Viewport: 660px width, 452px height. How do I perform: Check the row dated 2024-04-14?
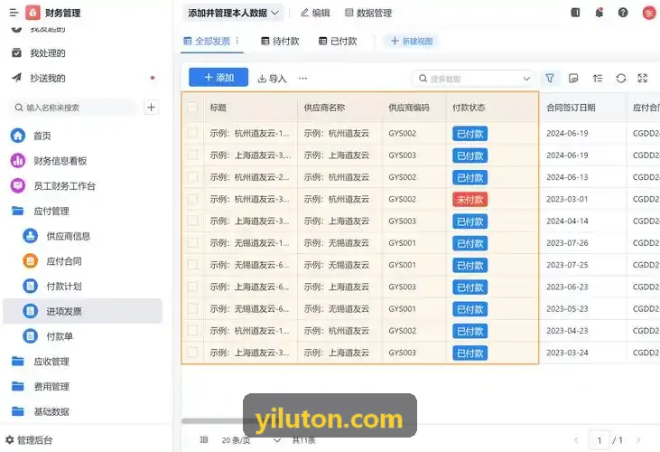click(192, 221)
